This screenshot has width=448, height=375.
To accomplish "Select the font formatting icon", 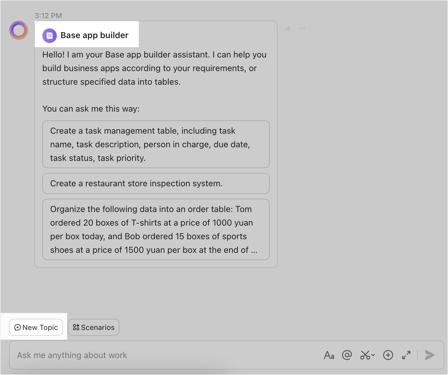I will [329, 355].
